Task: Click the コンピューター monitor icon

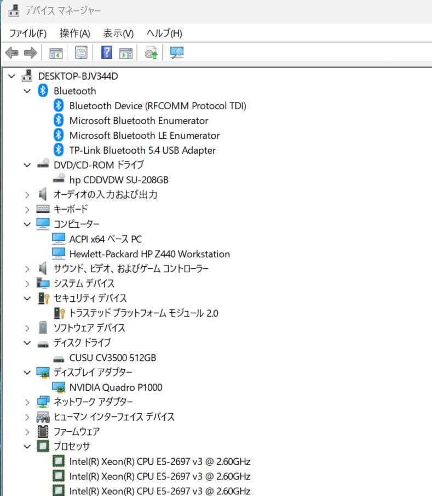Action: 43,224
